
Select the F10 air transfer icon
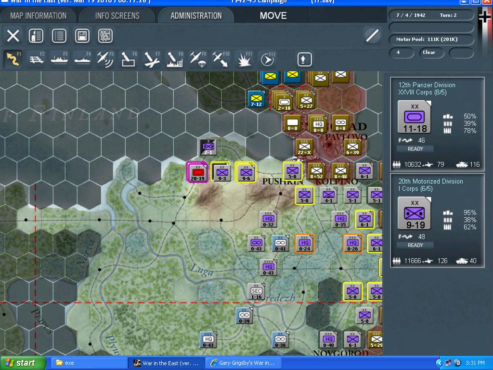coord(221,59)
